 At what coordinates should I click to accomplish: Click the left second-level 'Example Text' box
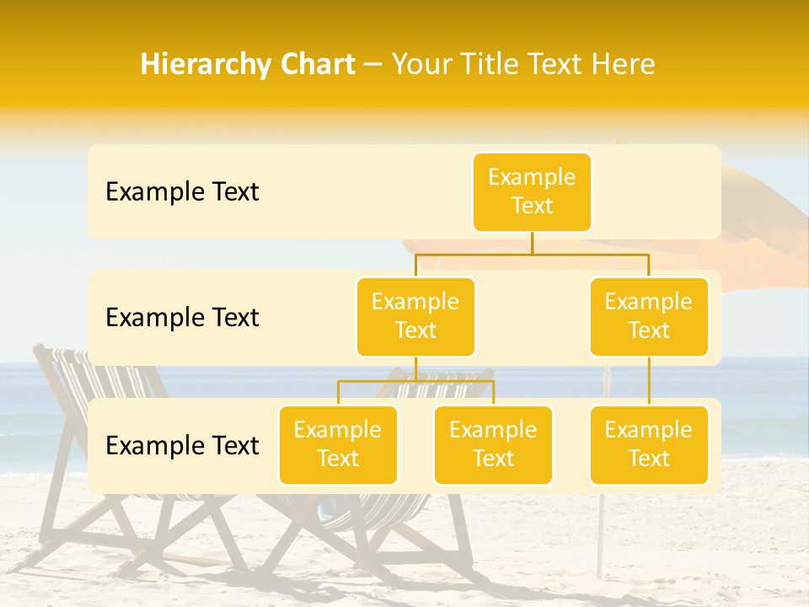[415, 316]
